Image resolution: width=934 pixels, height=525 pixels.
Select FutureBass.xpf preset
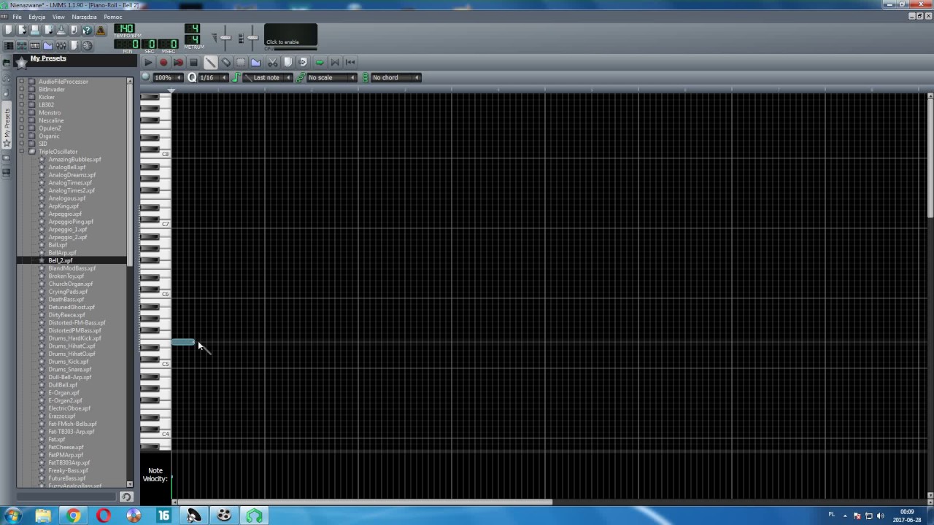click(67, 478)
